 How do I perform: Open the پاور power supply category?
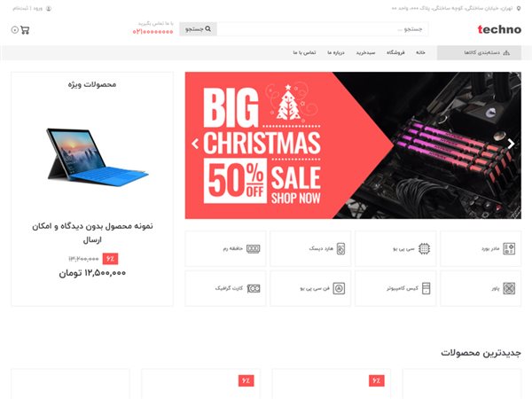(481, 288)
